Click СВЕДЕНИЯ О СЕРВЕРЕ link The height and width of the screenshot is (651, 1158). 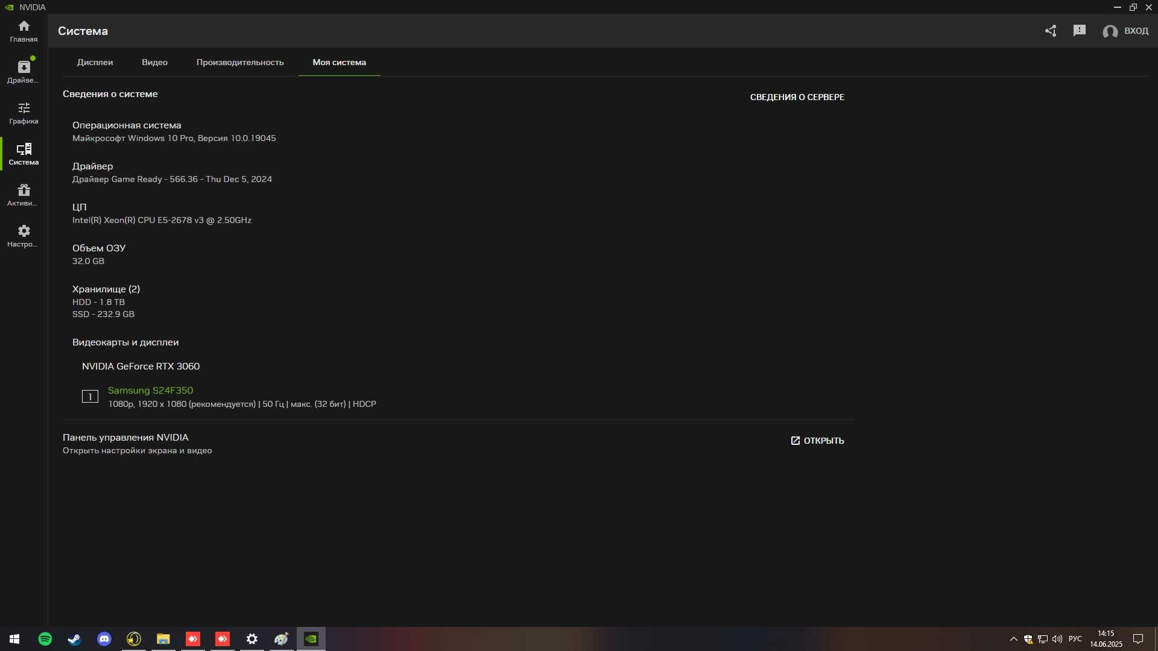tap(797, 97)
